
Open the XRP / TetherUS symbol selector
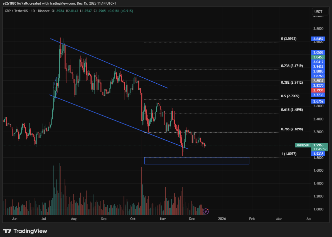[x=17, y=11]
